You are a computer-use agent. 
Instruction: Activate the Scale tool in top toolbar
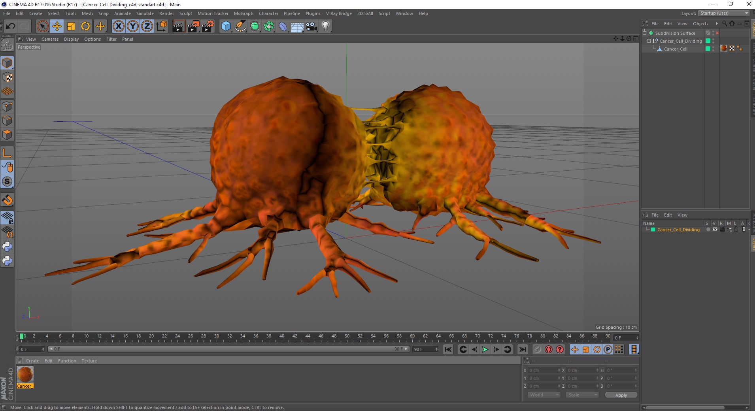(x=71, y=26)
